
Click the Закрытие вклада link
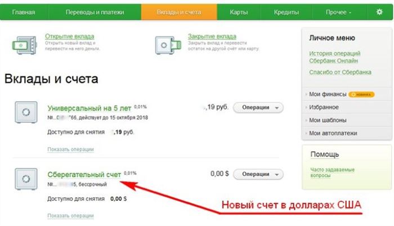[x=212, y=36]
